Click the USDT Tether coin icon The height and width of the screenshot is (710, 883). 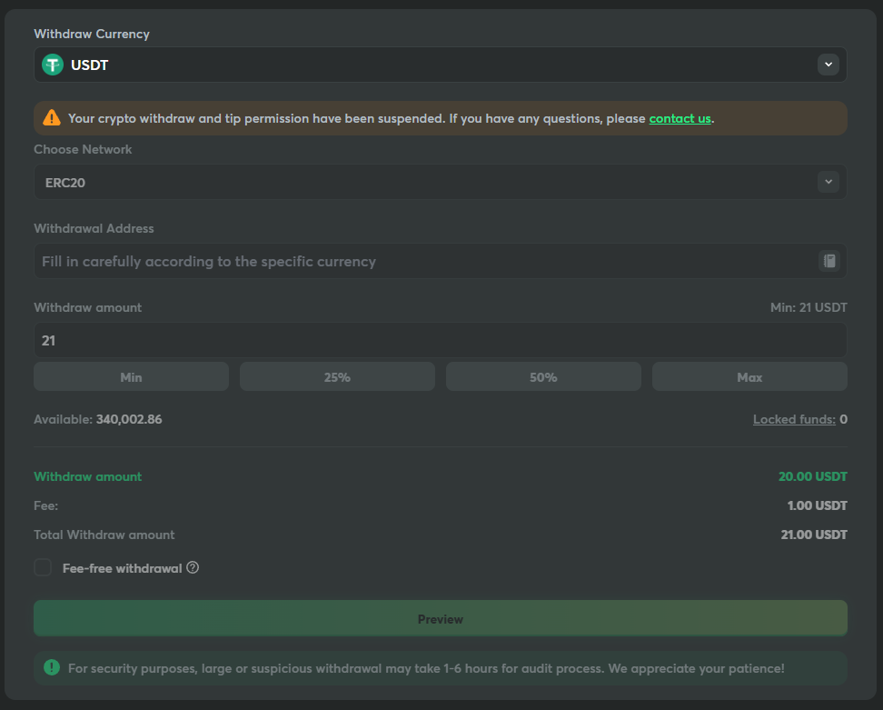click(53, 65)
